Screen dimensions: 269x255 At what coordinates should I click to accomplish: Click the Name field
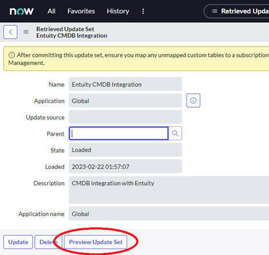(125, 84)
